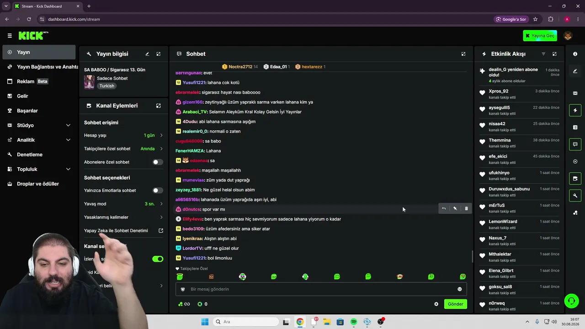Click the Yayına Geç button
585x329 pixels.
pos(540,36)
